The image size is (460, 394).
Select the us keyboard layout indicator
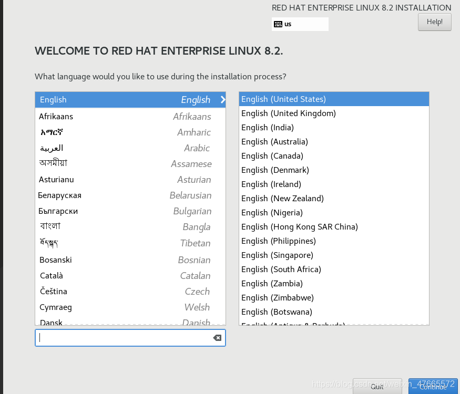pos(300,24)
